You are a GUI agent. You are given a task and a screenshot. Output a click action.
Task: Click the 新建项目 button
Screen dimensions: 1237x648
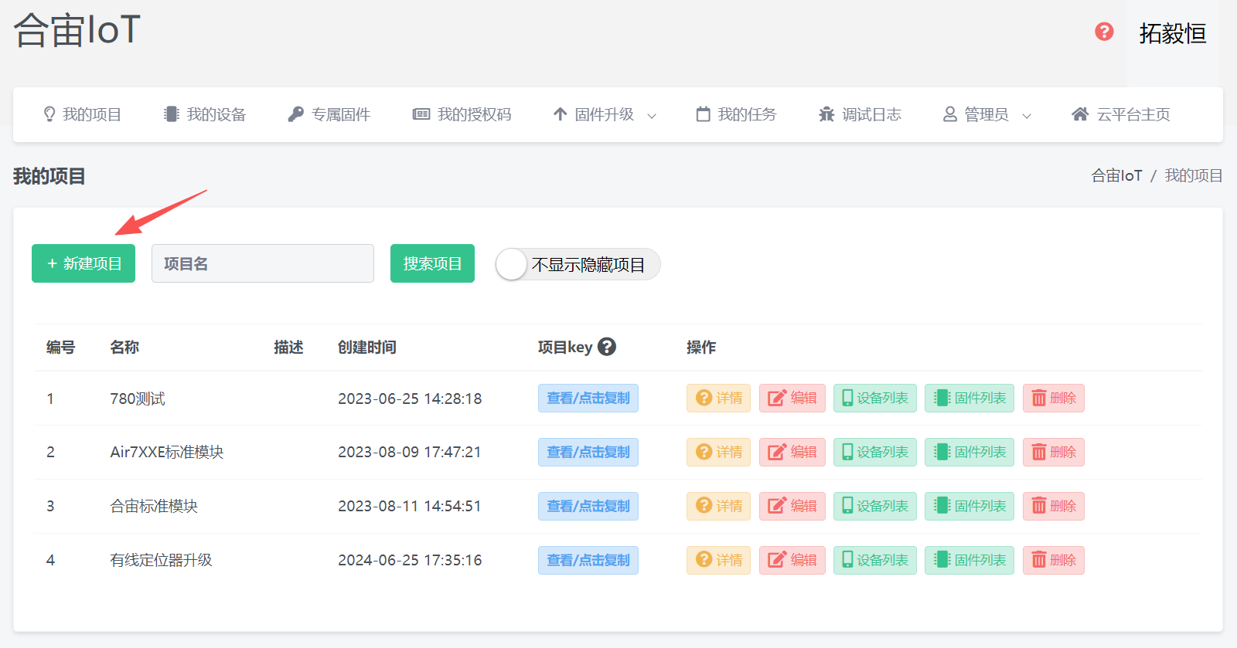pos(83,263)
